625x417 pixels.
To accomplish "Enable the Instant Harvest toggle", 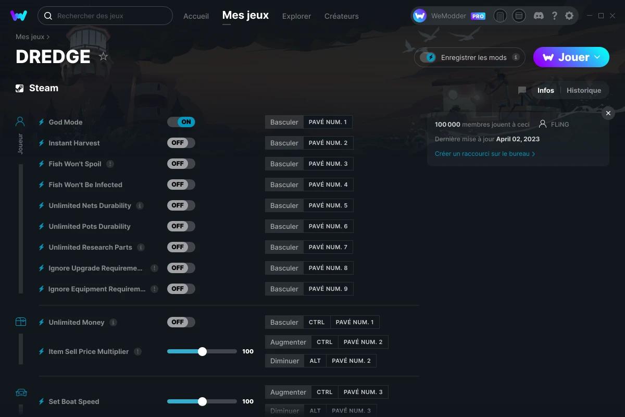I will coord(181,143).
